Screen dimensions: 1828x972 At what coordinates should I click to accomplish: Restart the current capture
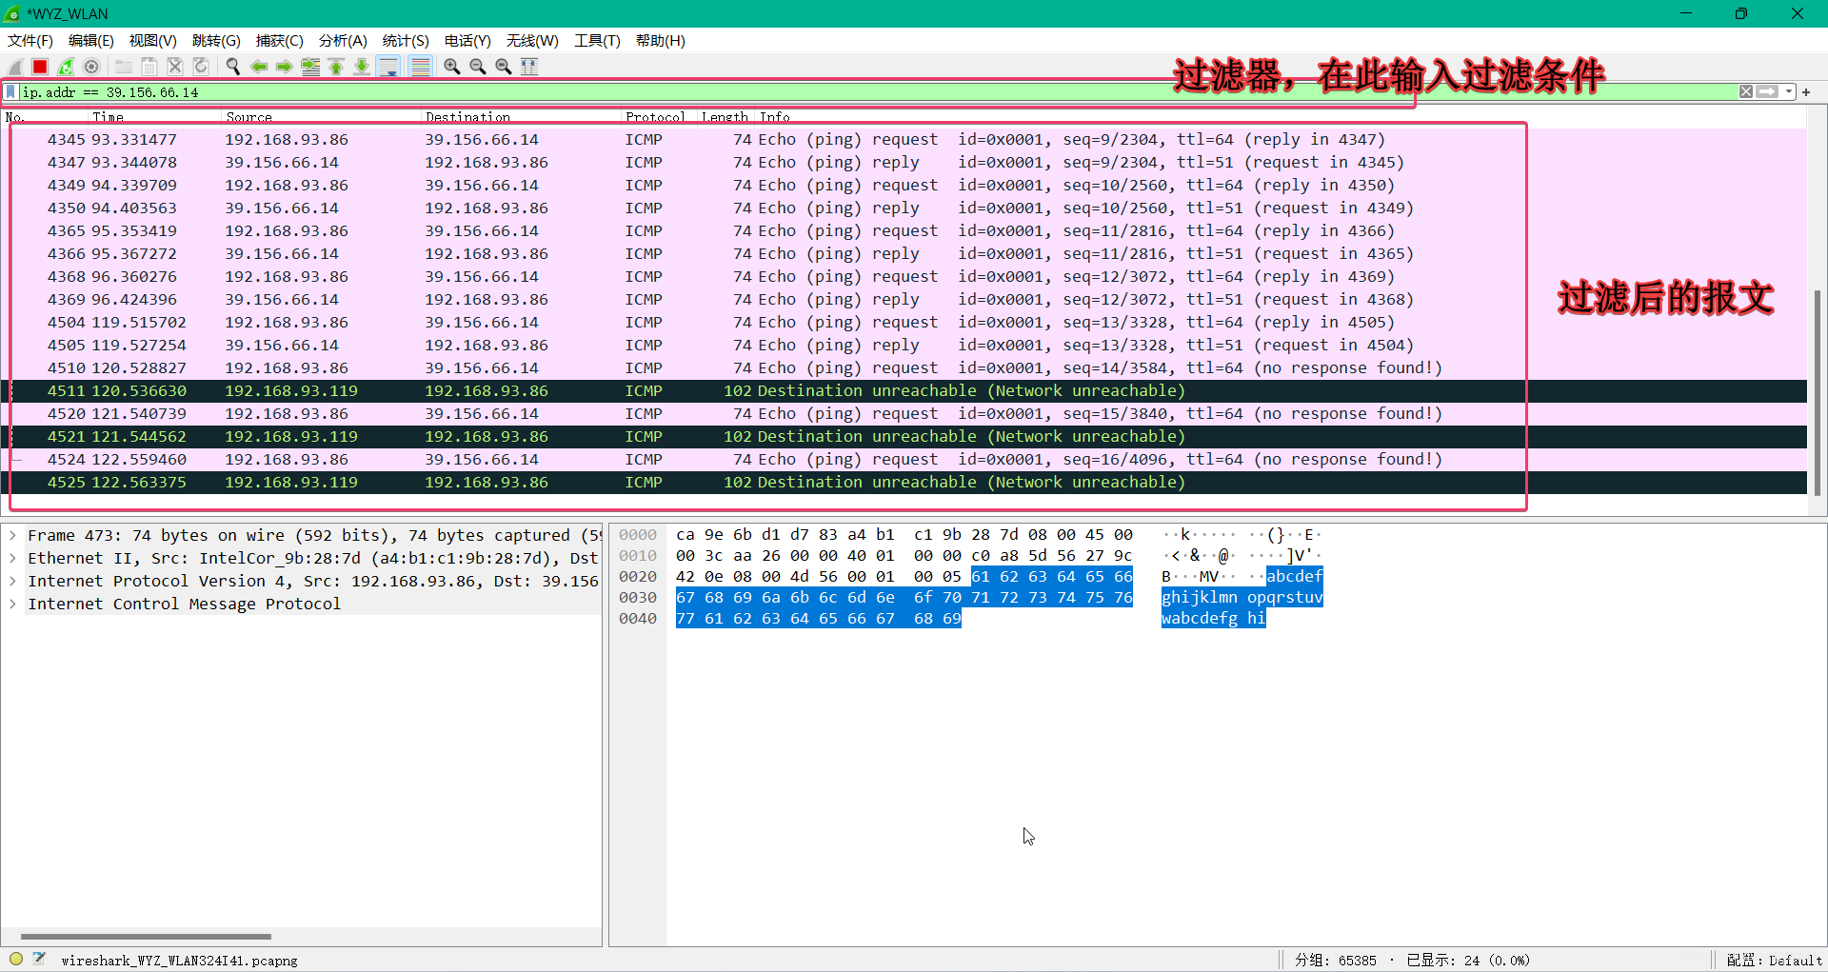(66, 67)
